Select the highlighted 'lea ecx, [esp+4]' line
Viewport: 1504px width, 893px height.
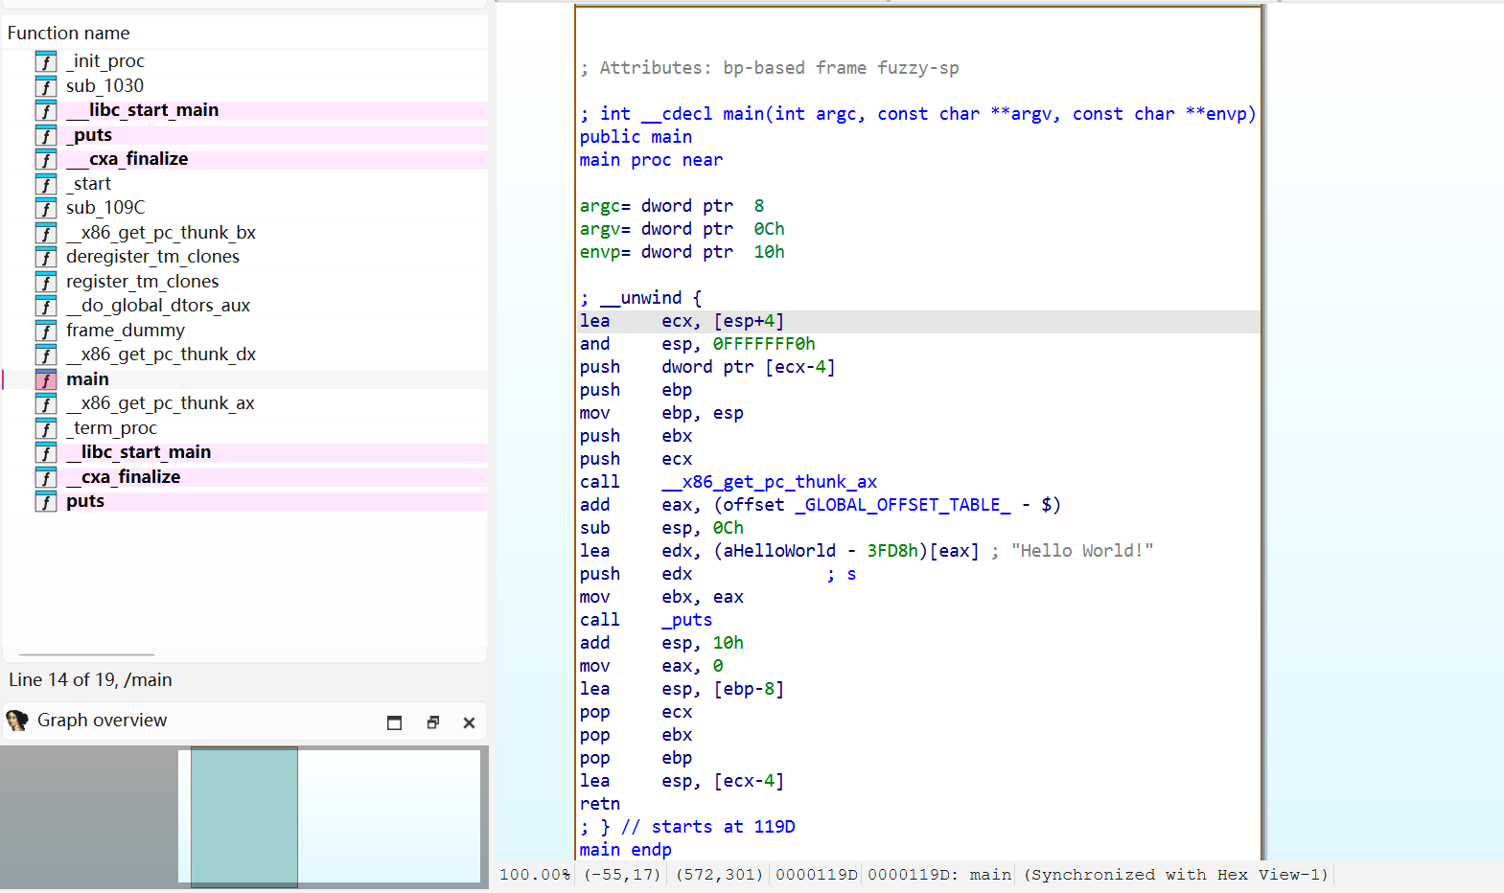click(918, 321)
